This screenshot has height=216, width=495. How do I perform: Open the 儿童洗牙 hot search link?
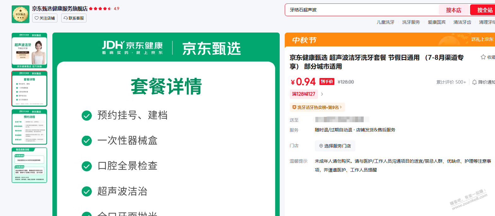click(x=385, y=22)
